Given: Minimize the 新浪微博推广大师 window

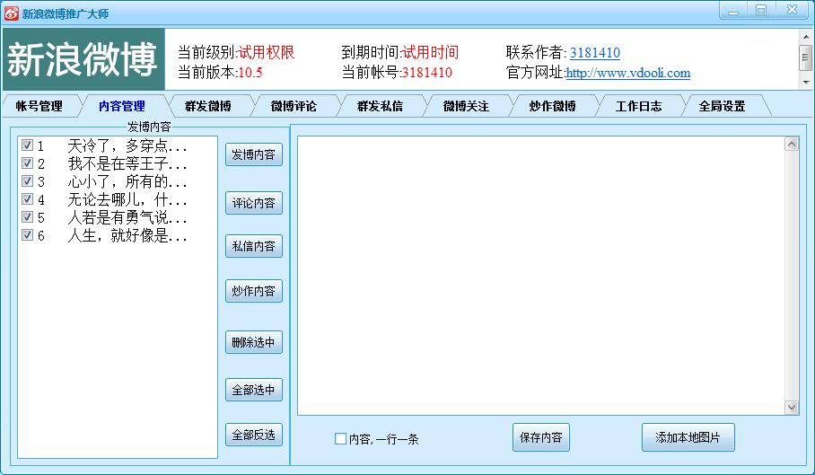Looking at the screenshot, I should (x=733, y=11).
